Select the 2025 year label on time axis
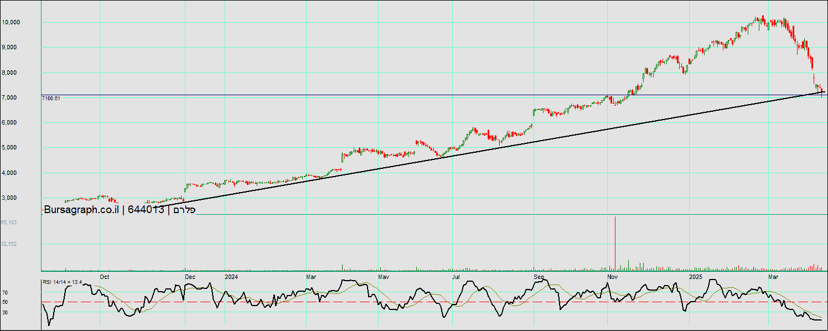828x331 pixels. (696, 276)
